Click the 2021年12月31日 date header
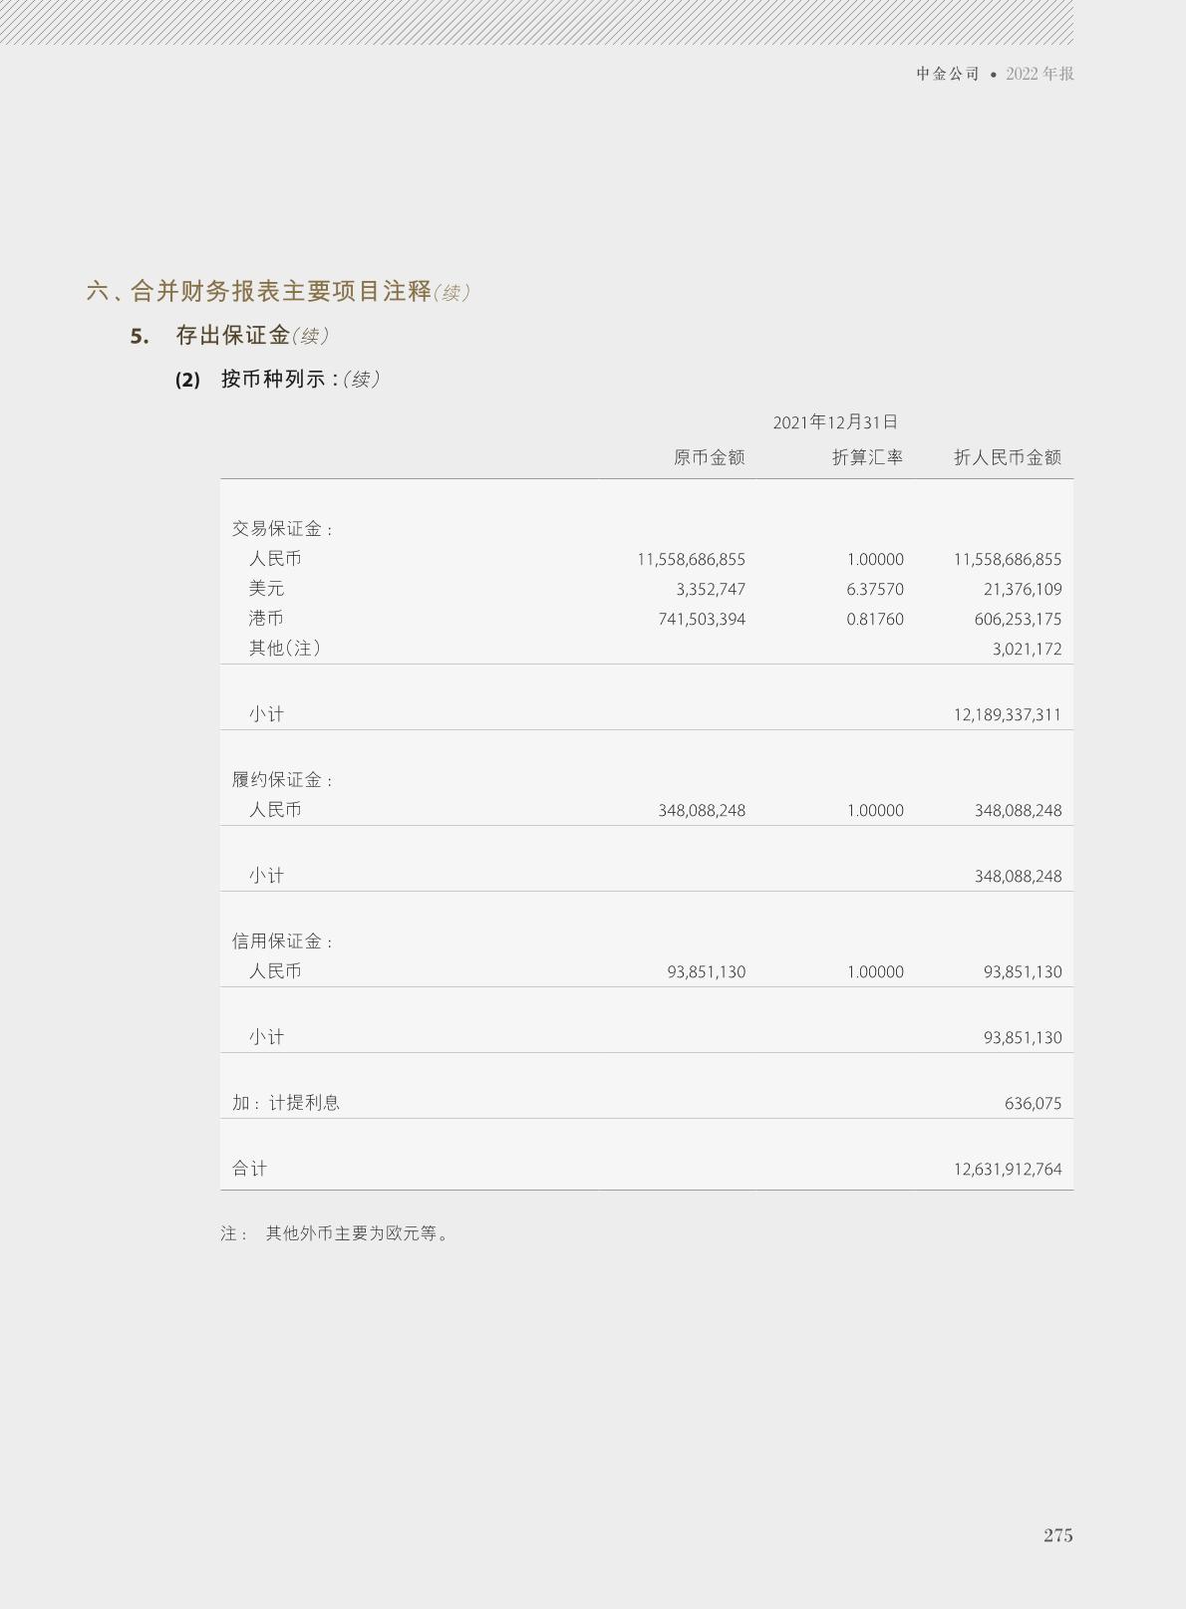Viewport: 1186px width, 1609px height. (835, 422)
